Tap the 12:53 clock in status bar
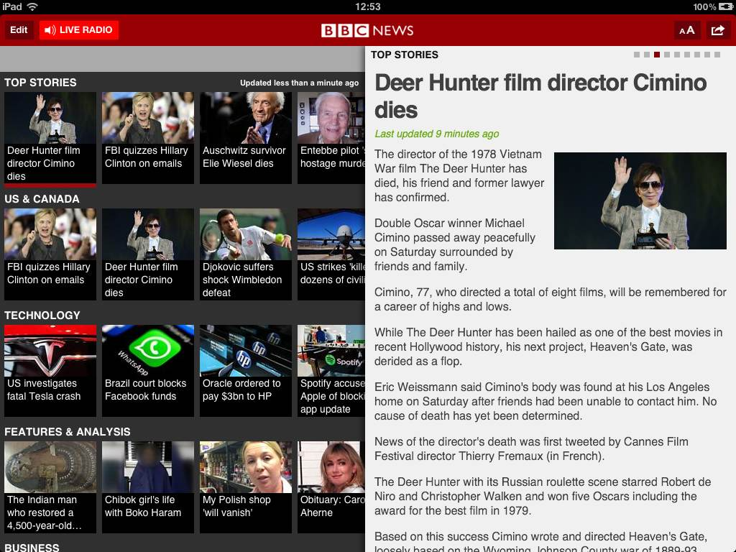Viewport: 736px width, 552px height. coord(367,6)
